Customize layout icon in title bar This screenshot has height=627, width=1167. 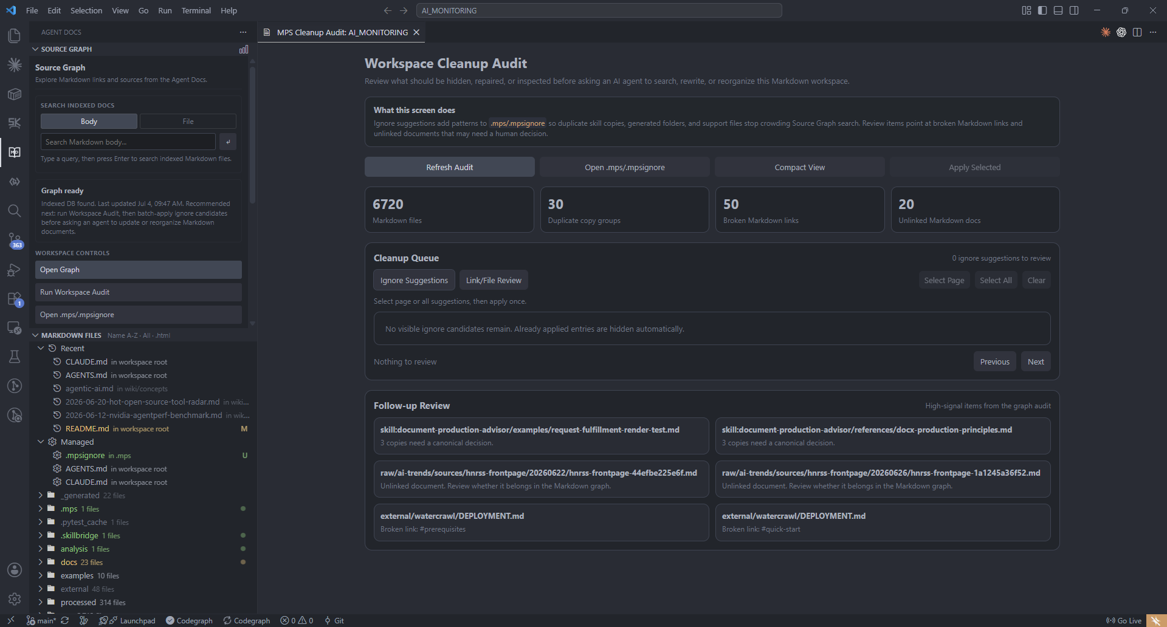click(x=1027, y=10)
